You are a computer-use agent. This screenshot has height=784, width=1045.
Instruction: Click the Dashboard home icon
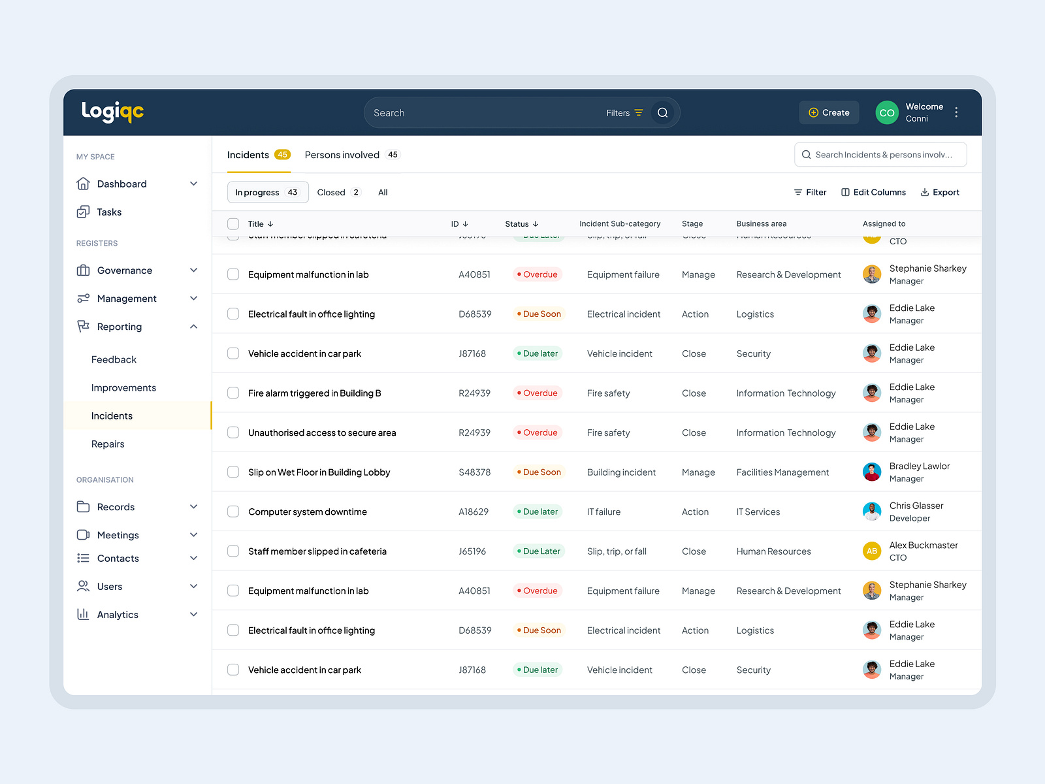tap(83, 184)
